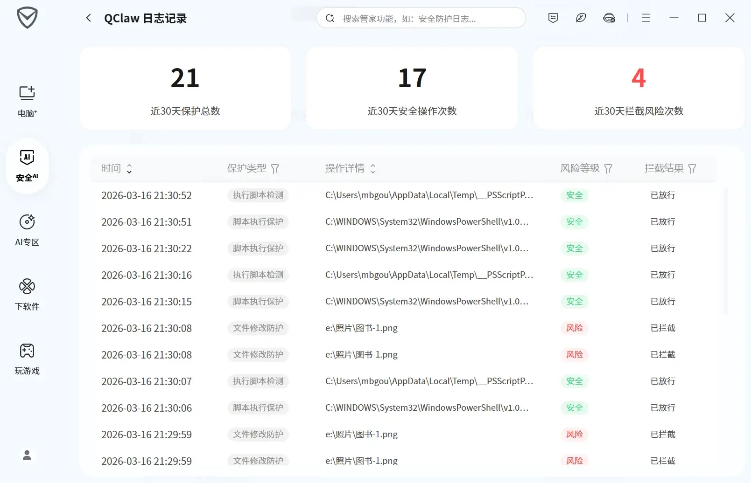Click the back arrow beside QClaw 日志记录
The height and width of the screenshot is (483, 751).
tap(89, 18)
